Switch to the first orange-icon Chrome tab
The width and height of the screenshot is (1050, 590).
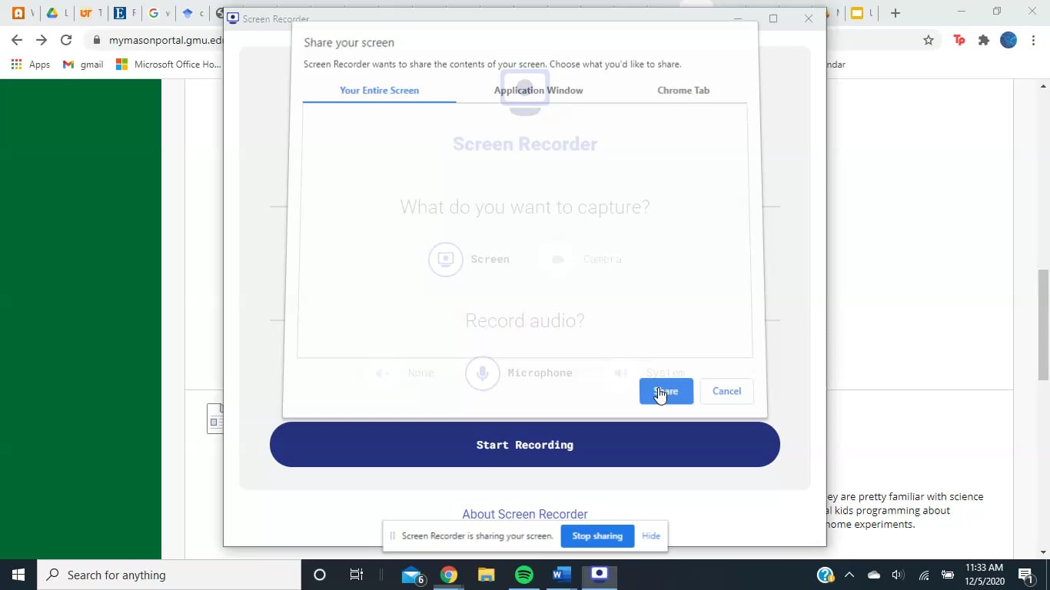click(18, 13)
